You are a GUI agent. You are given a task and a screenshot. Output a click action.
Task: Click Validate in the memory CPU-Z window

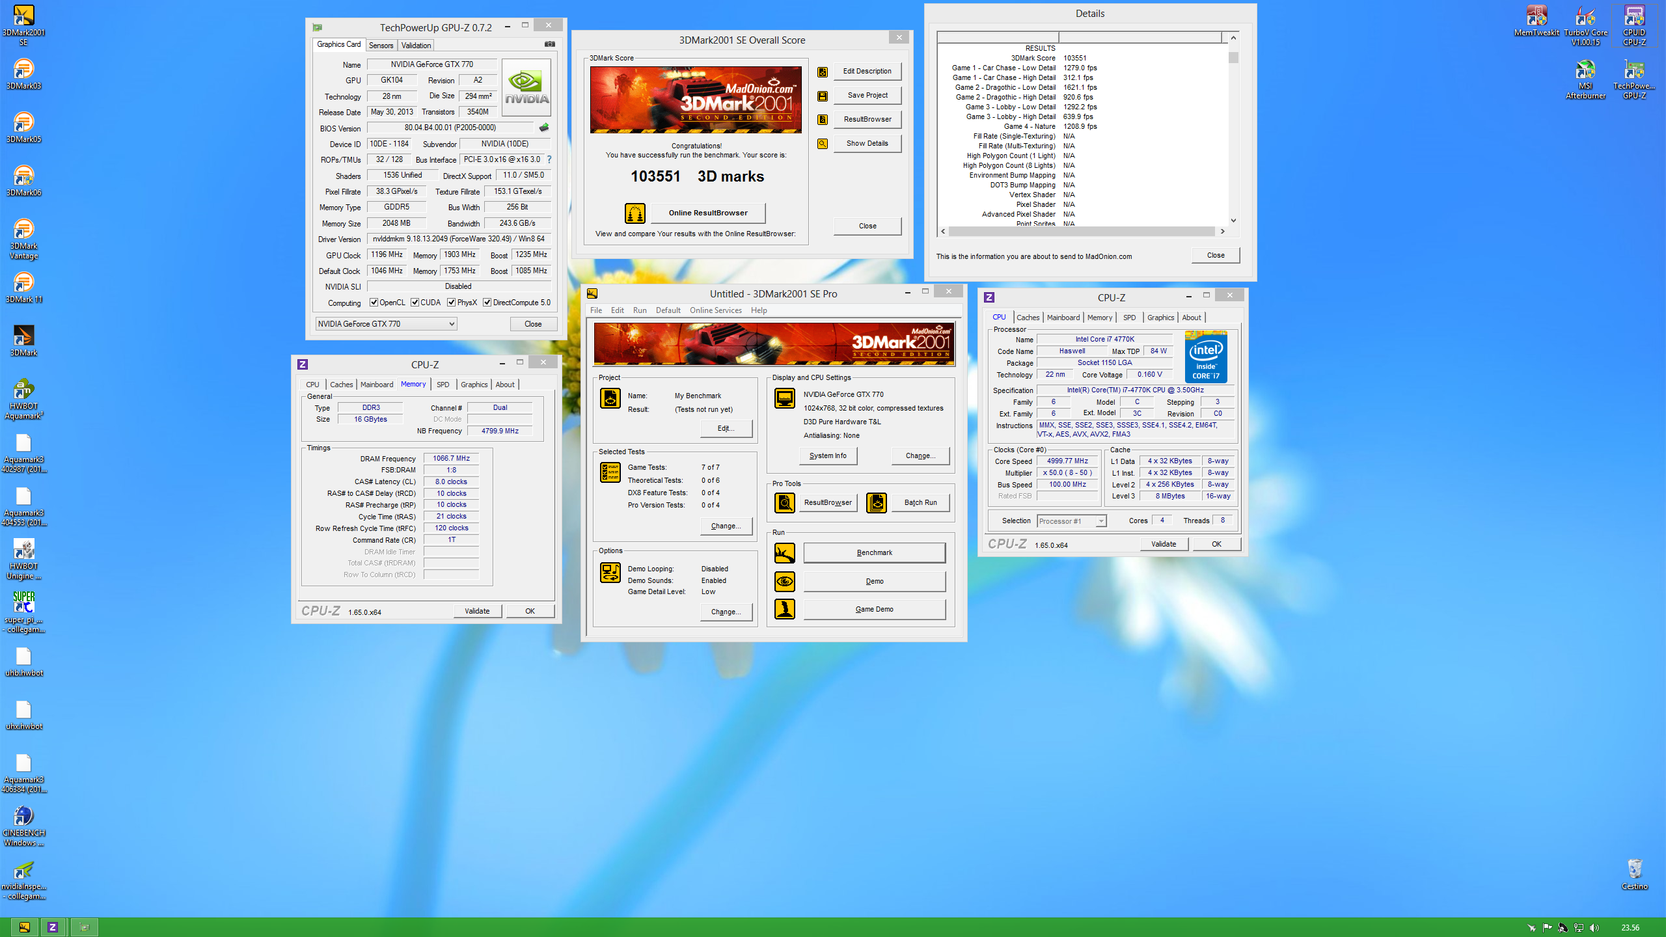pos(477,611)
